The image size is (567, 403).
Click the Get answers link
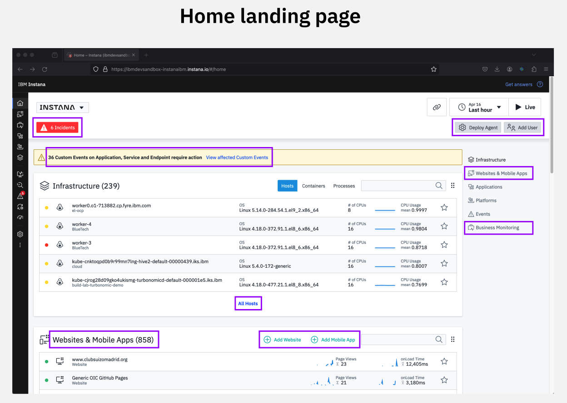click(x=519, y=84)
